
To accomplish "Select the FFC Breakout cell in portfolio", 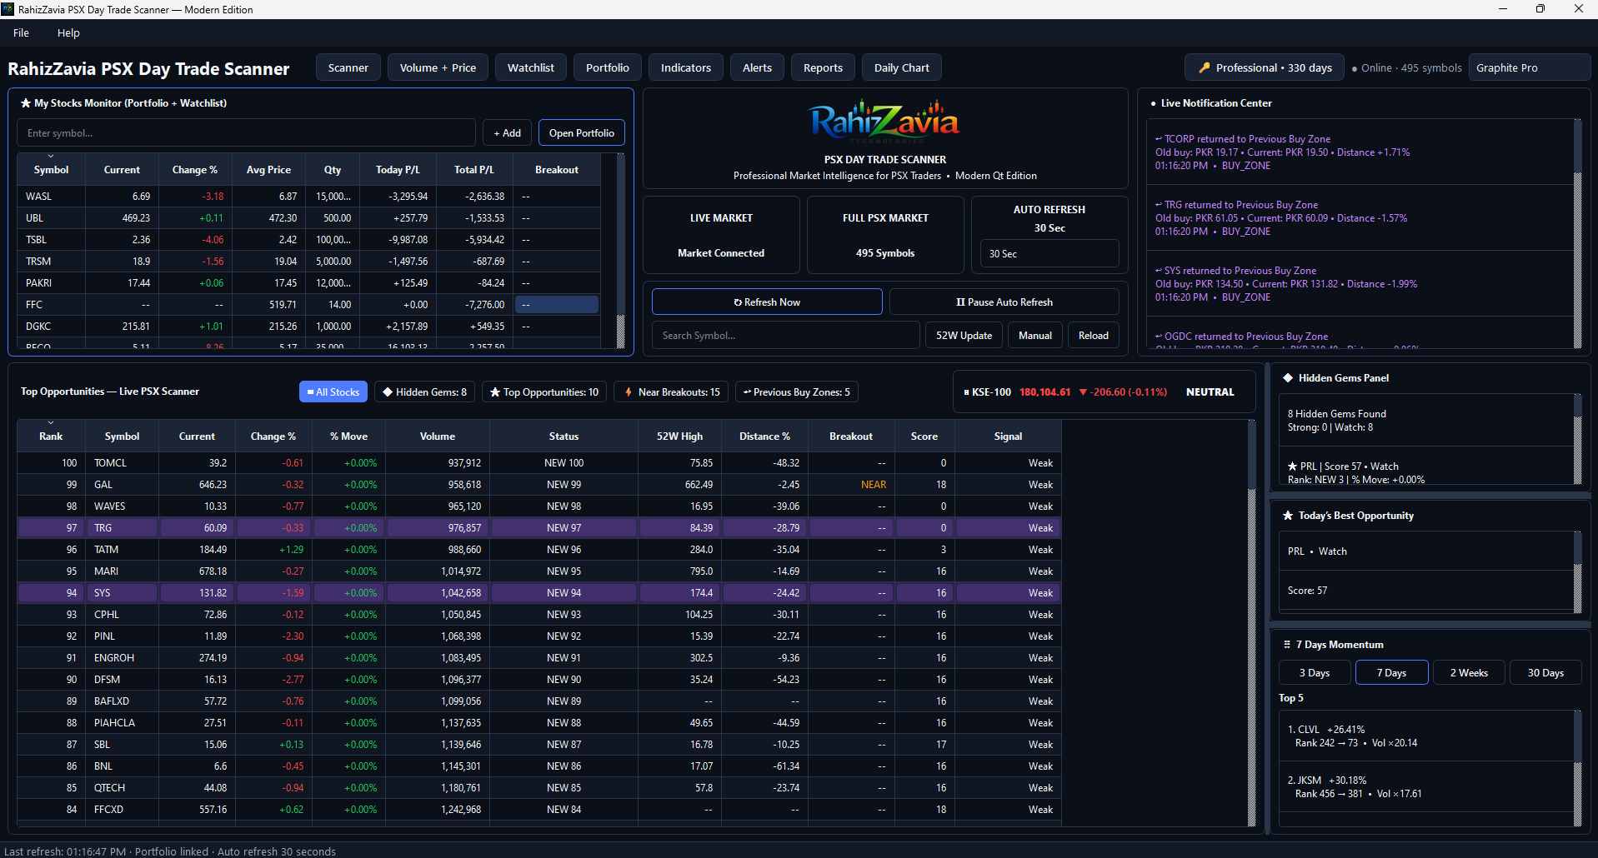I will tap(557, 305).
